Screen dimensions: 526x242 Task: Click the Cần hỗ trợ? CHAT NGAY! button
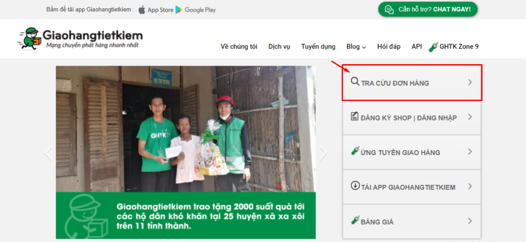[428, 9]
